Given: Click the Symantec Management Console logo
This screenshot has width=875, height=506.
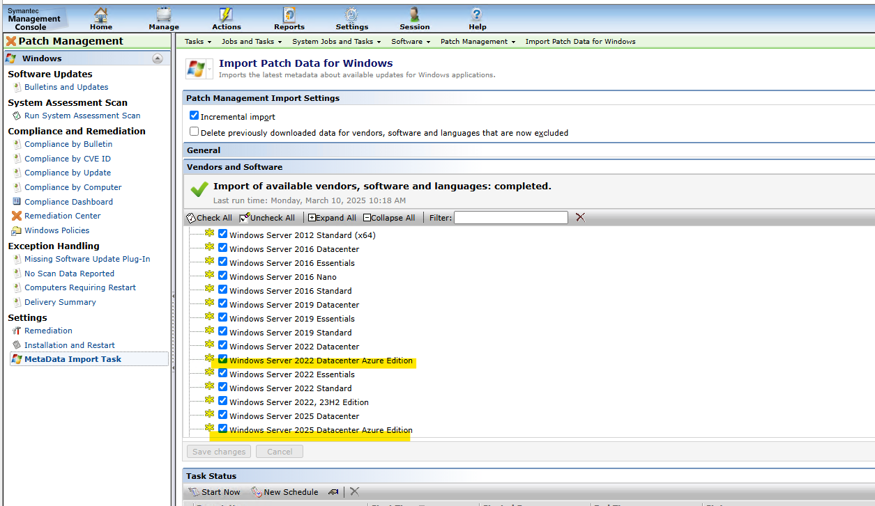Looking at the screenshot, I should point(34,19).
